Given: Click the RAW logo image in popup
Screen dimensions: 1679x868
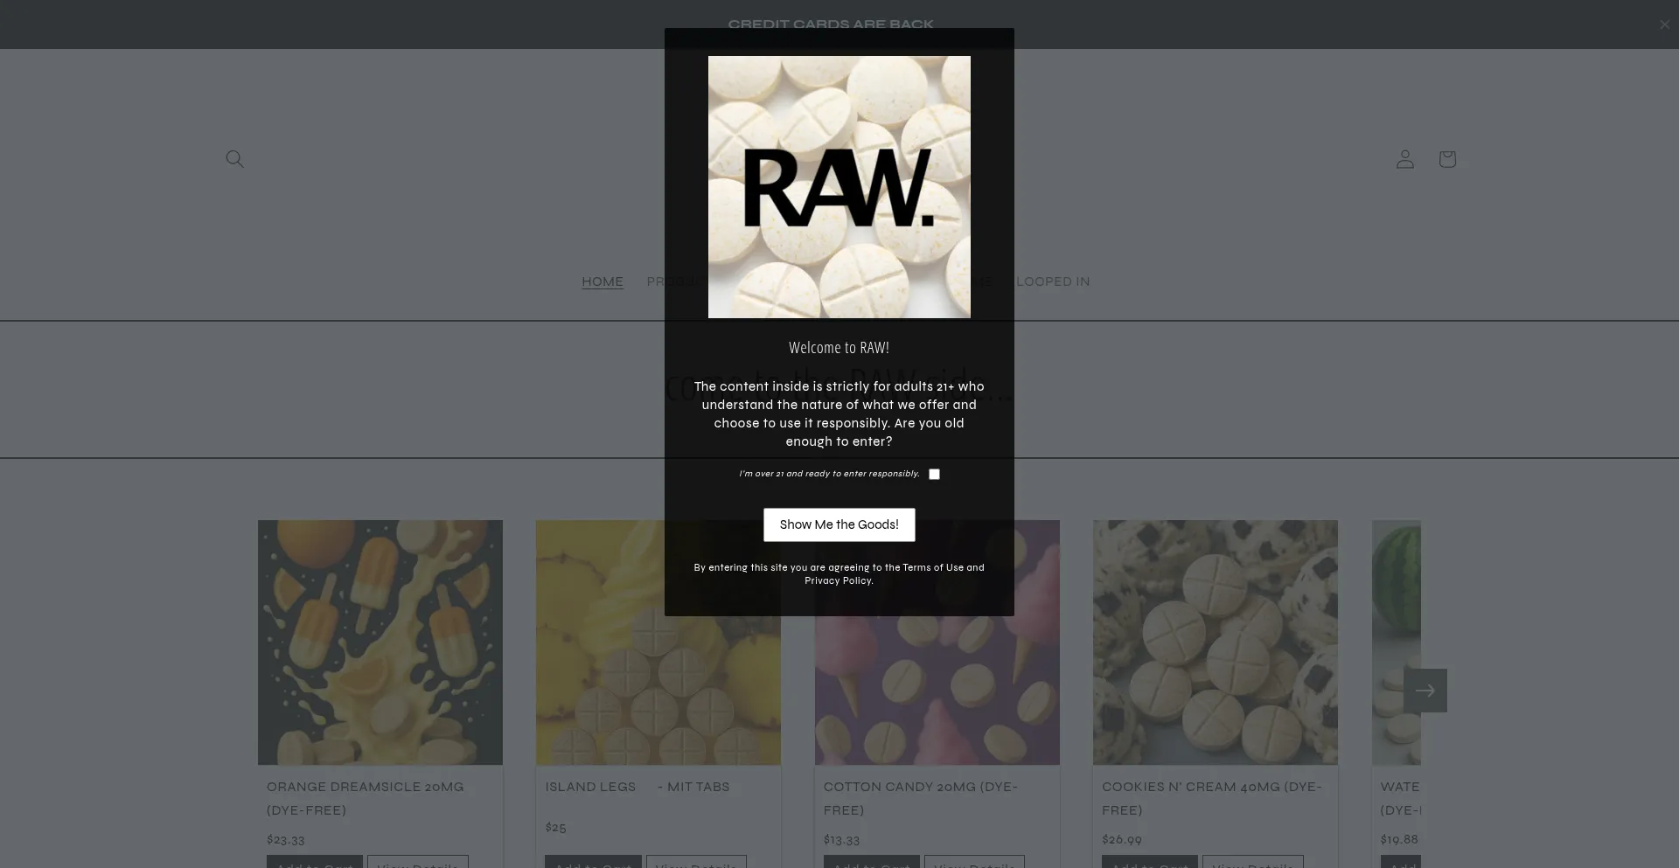Looking at the screenshot, I should [839, 187].
